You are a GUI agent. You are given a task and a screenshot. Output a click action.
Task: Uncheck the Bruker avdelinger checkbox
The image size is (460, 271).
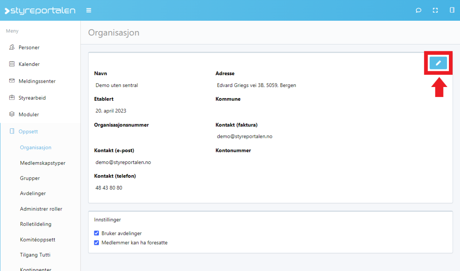tap(97, 233)
